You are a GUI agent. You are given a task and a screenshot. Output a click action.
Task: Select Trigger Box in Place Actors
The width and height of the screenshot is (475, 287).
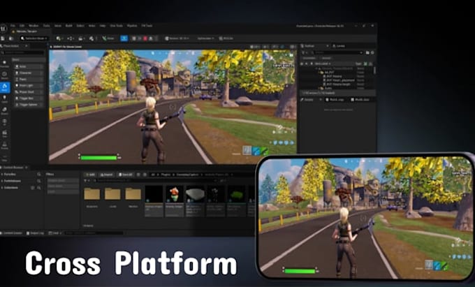(x=29, y=98)
